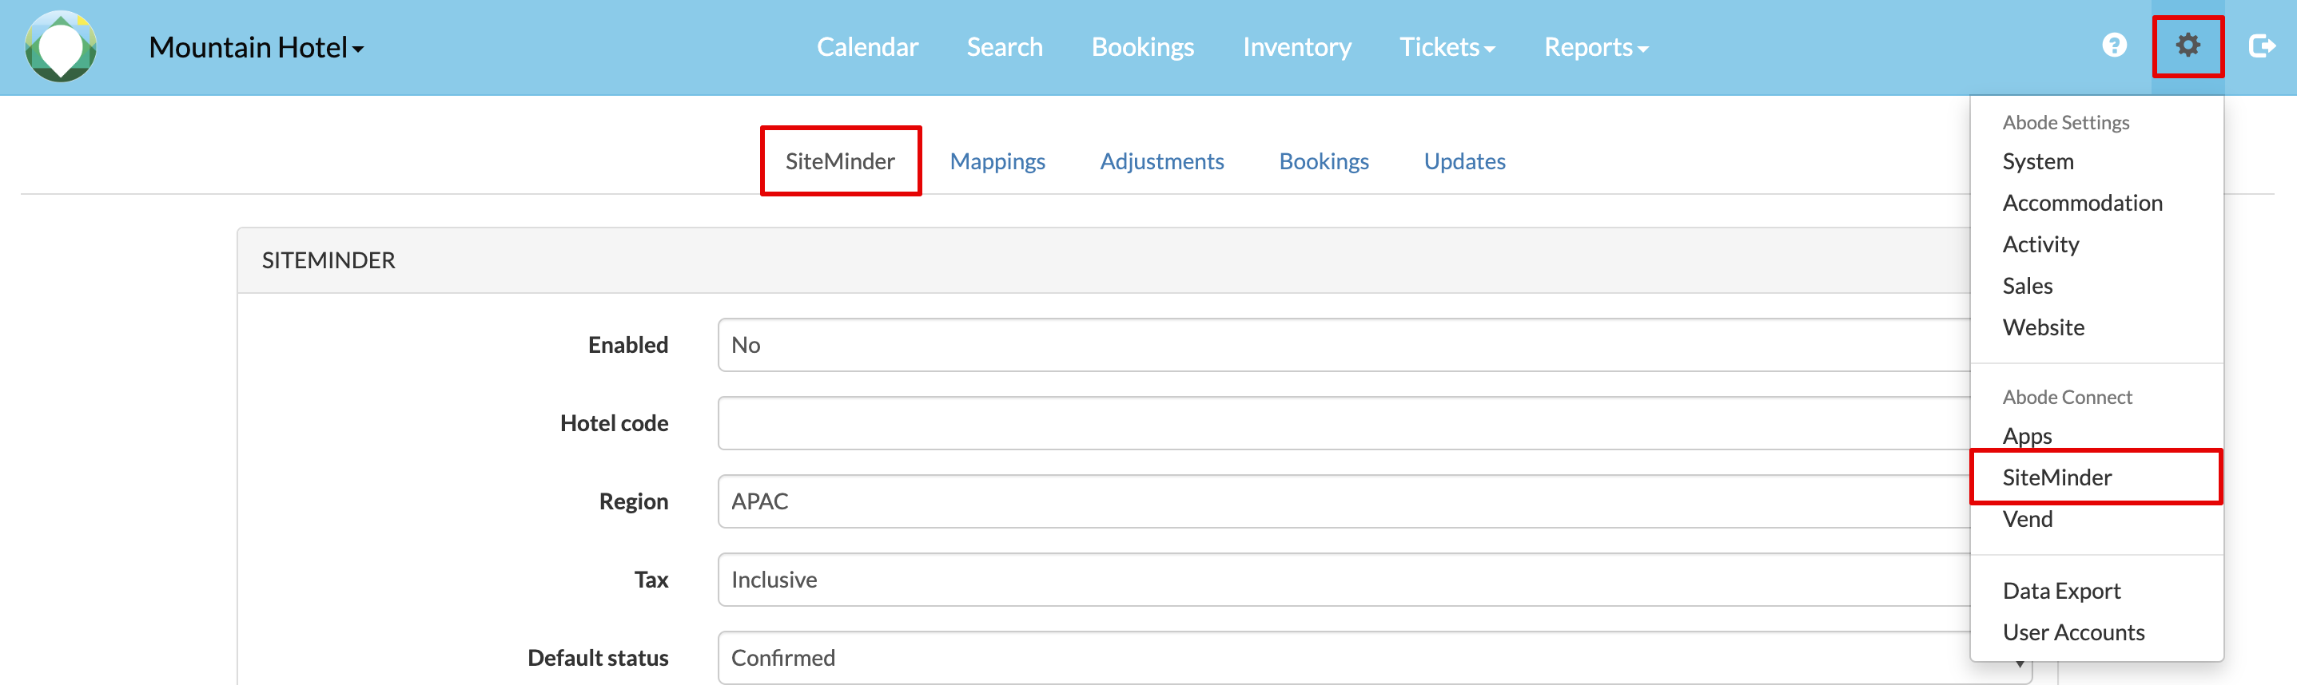Choose SiteMinder under Abode Connect

[2056, 477]
